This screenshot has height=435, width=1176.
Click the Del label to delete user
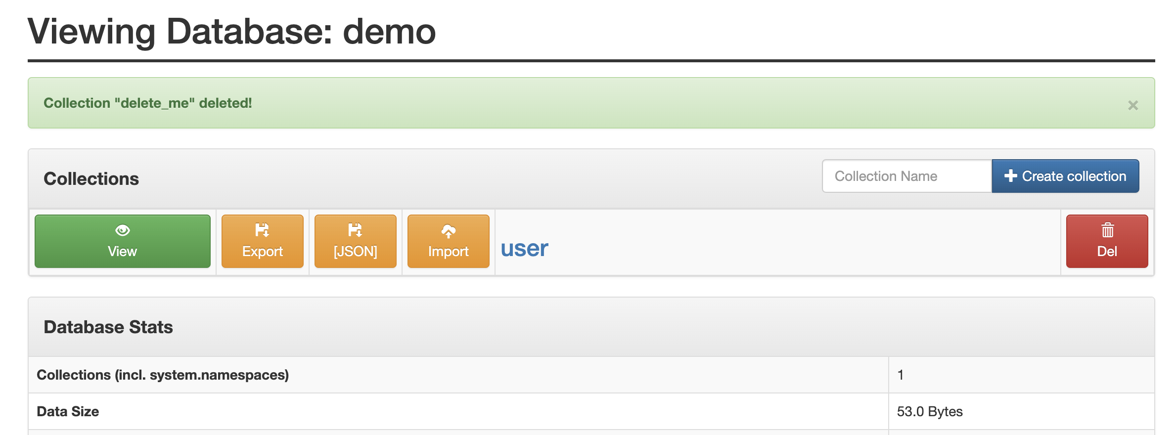[1107, 251]
